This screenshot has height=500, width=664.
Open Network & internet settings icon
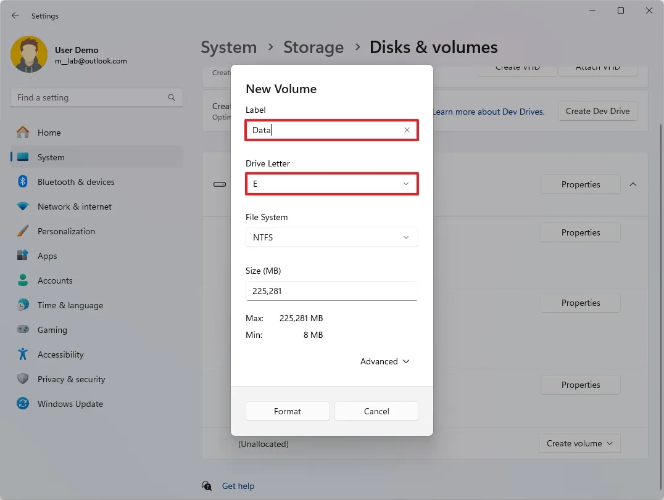23,207
